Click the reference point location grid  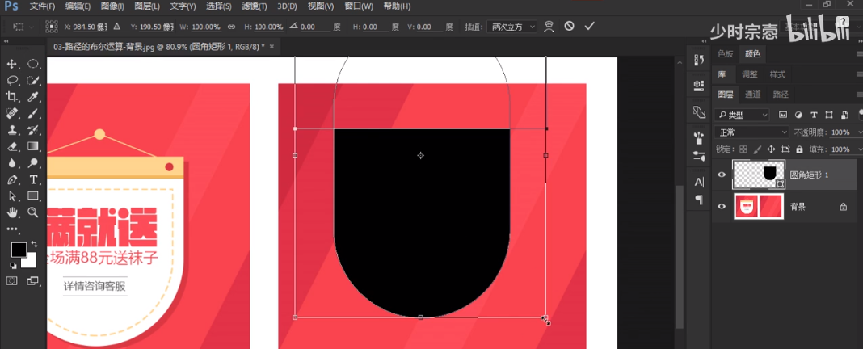click(x=51, y=27)
